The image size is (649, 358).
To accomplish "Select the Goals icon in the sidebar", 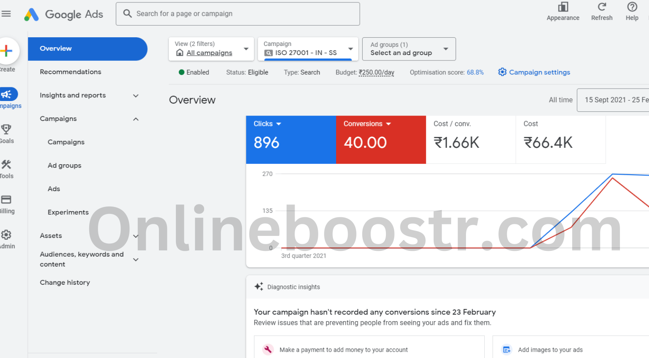I will coord(7,130).
